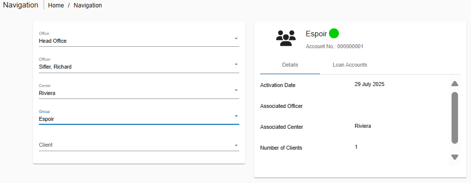
Task: Select the Details tab
Action: [290, 65]
